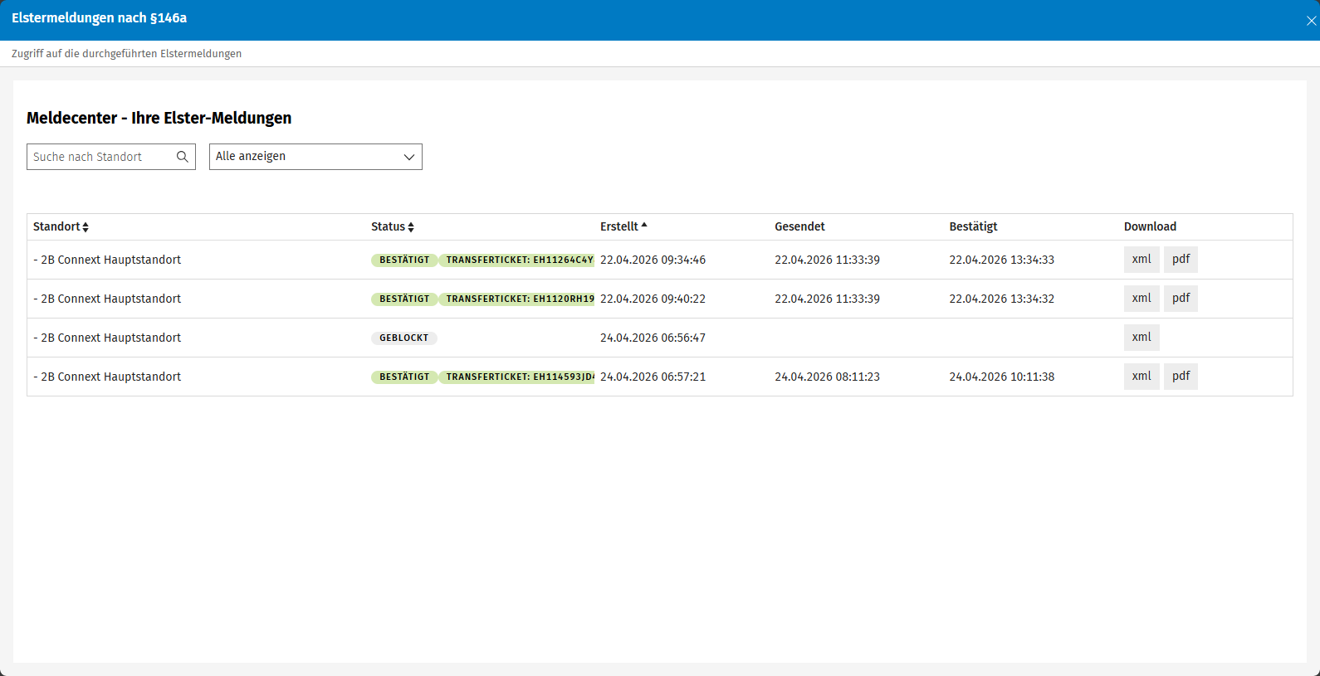Viewport: 1320px width, 676px height.
Task: Download pdf for the 22.04.2026 09:40:22 entry
Action: (x=1181, y=299)
